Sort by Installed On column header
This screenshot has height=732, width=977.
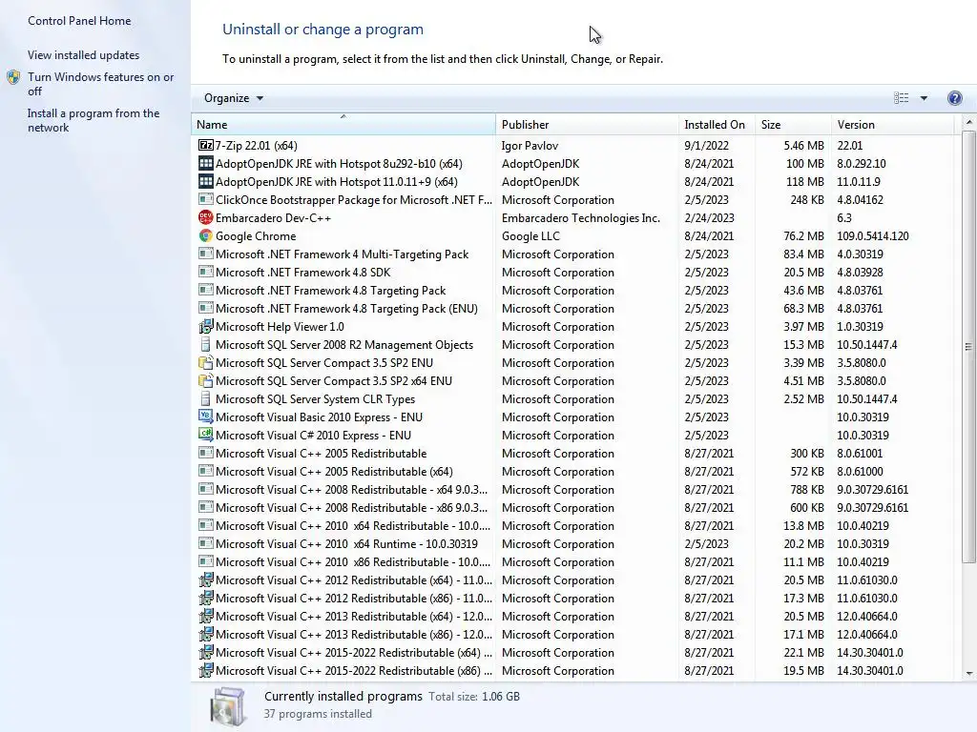(x=717, y=125)
